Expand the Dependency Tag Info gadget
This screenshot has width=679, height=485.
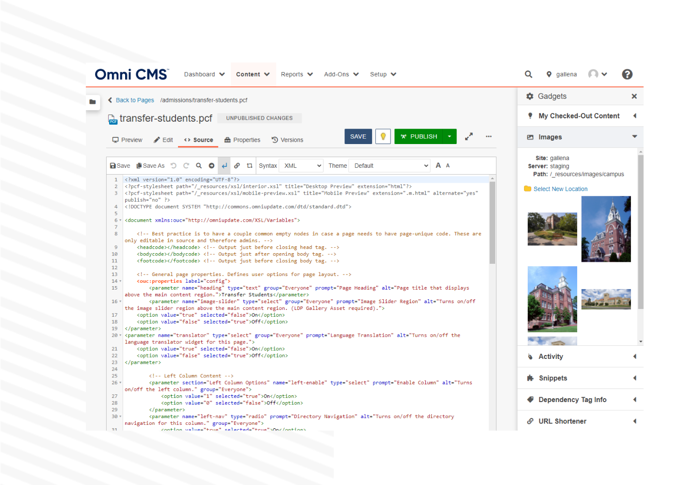(581, 400)
